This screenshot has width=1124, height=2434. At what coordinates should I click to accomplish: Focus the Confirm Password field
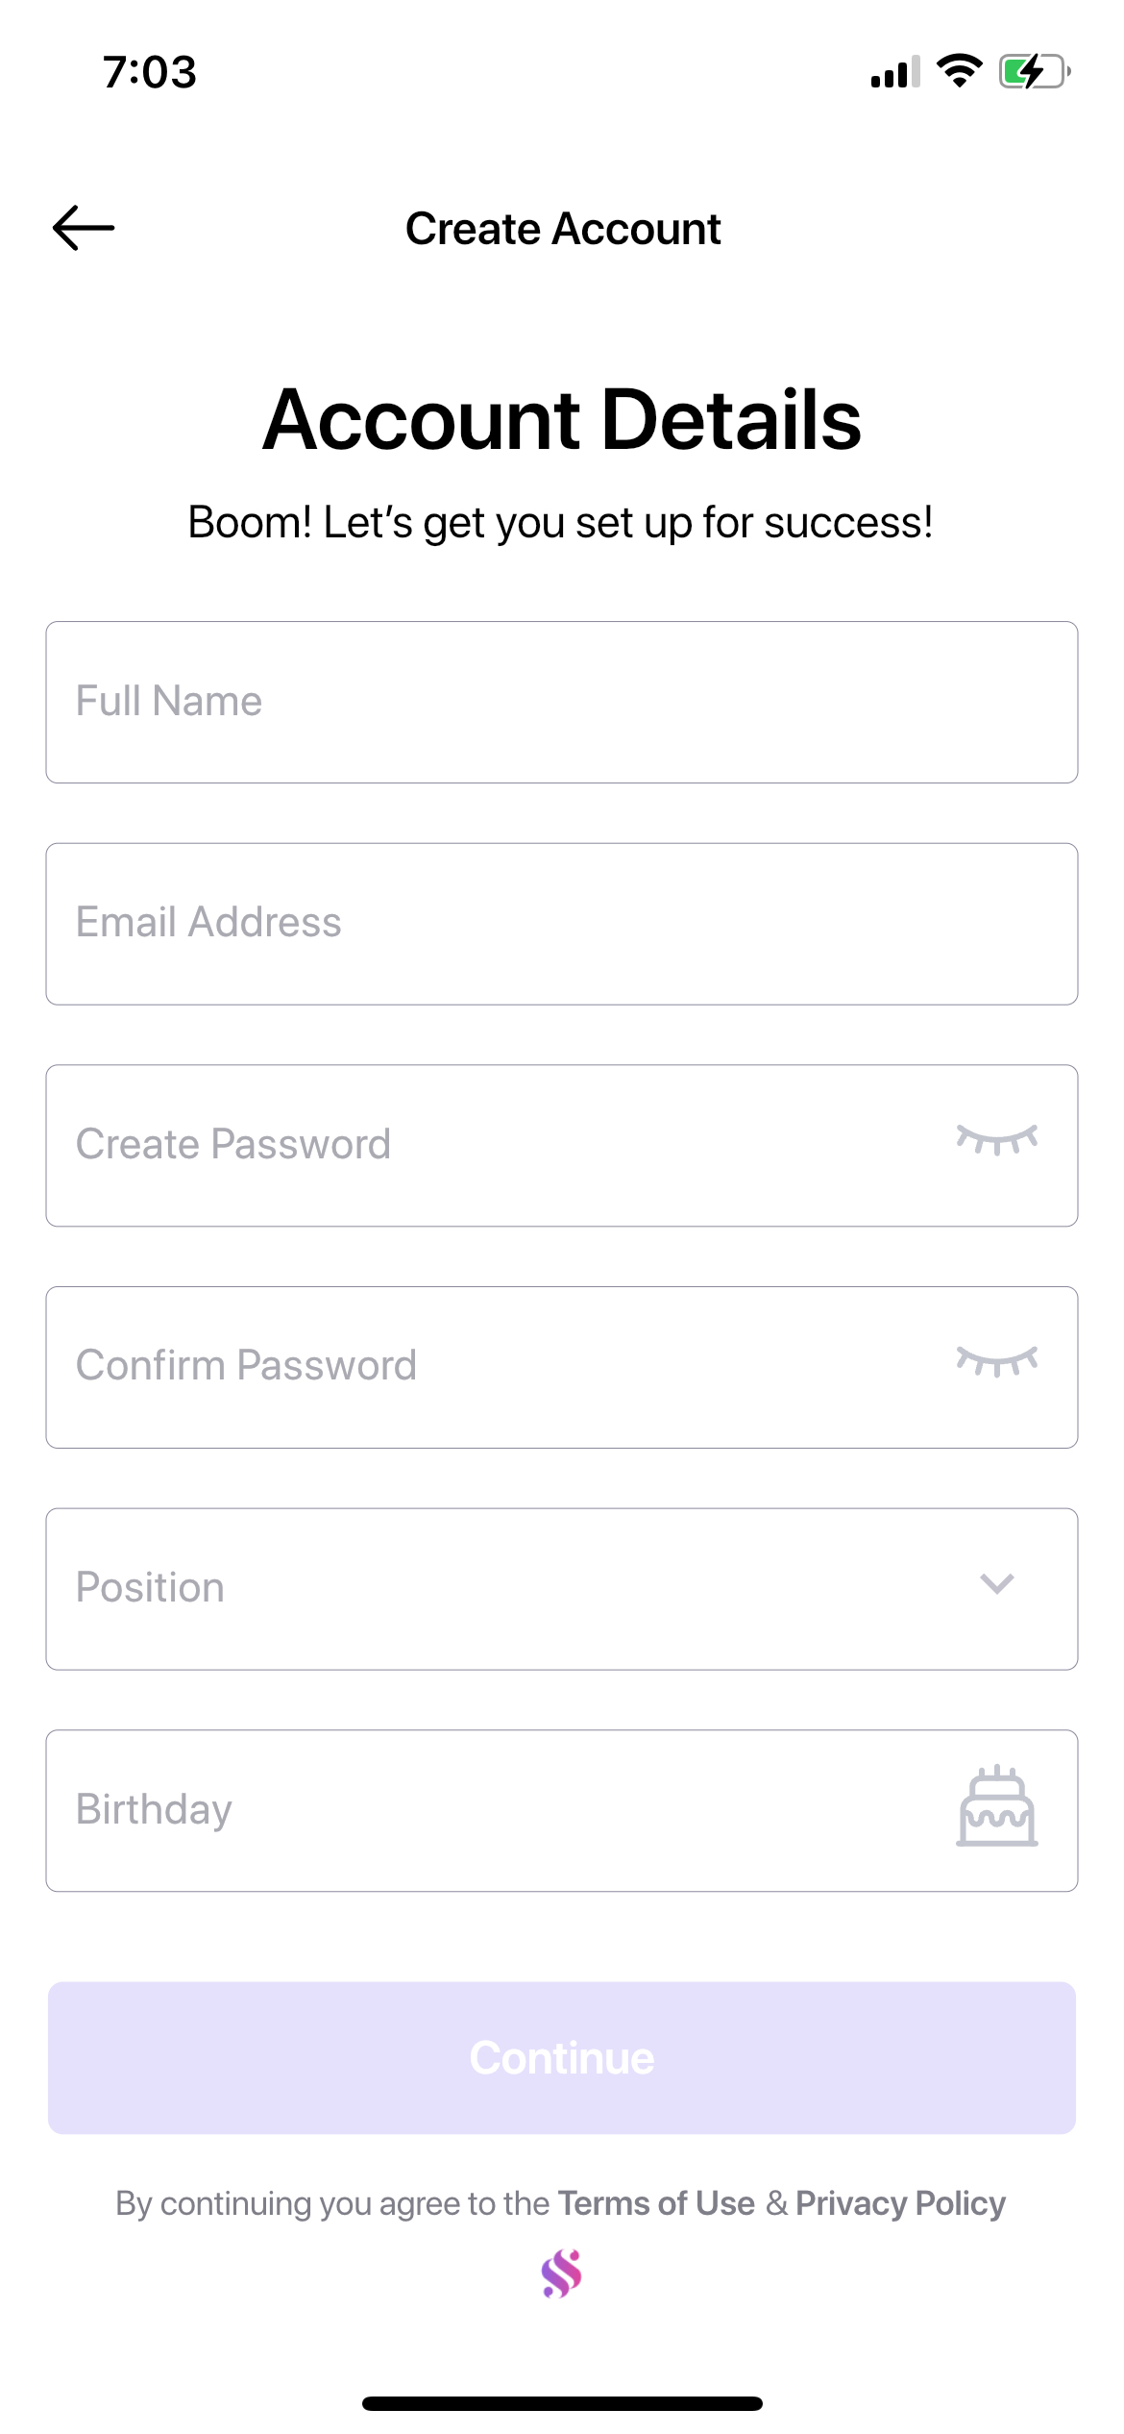point(562,1368)
